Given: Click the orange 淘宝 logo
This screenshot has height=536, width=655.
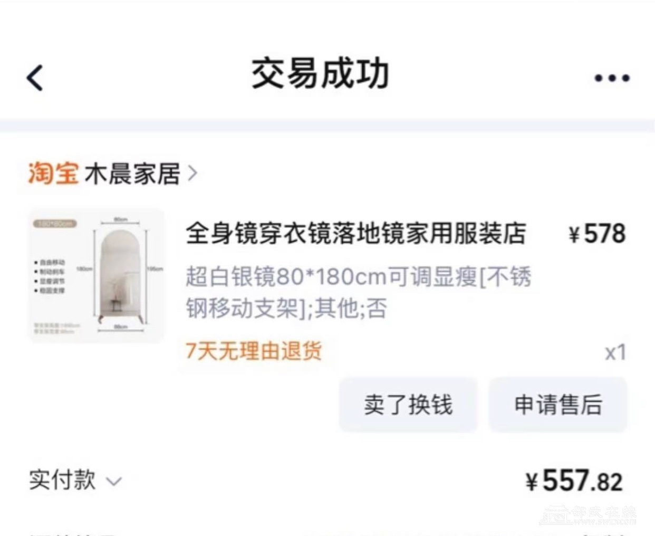Looking at the screenshot, I should coord(53,173).
